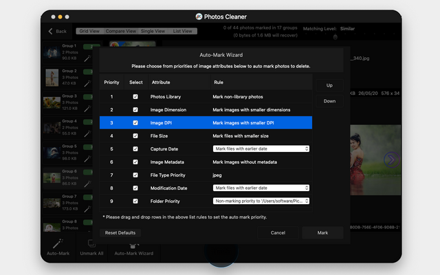Switch to Single View tab
The width and height of the screenshot is (440, 275).
pos(153,31)
